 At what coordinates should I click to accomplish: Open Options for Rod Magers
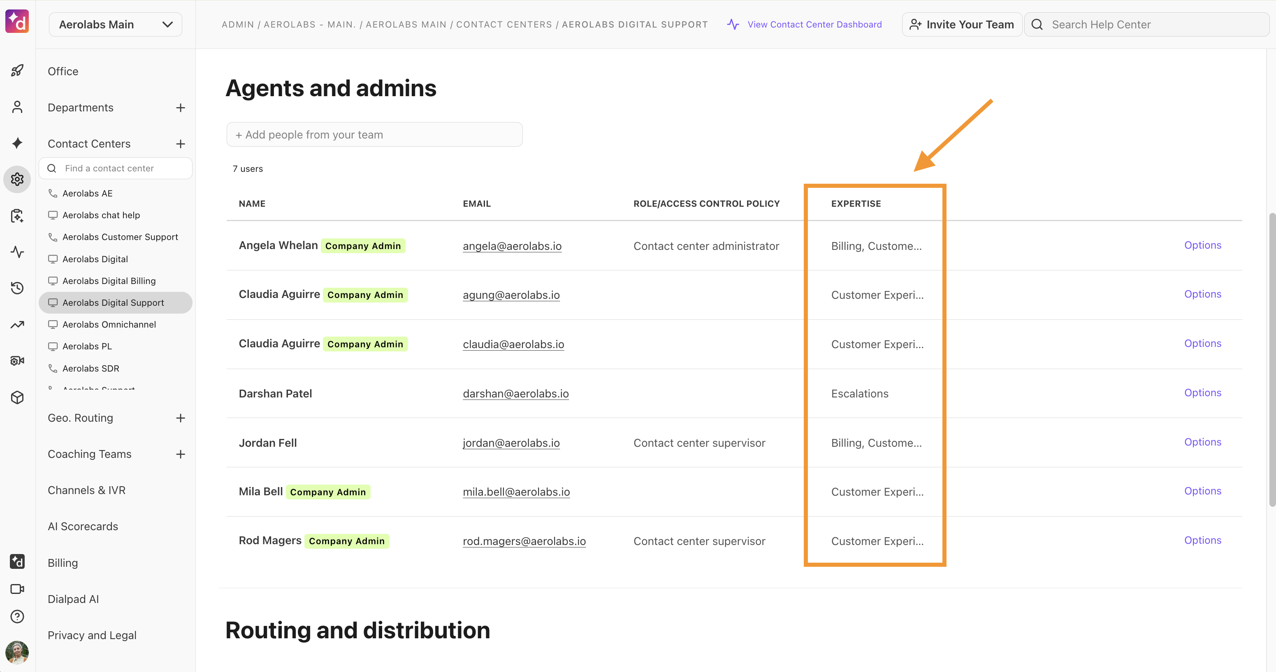1203,540
